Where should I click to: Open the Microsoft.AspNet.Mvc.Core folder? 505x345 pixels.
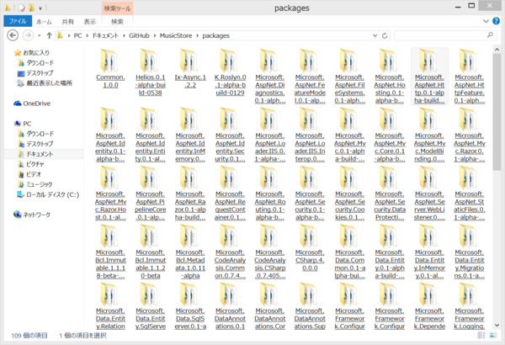390,135
